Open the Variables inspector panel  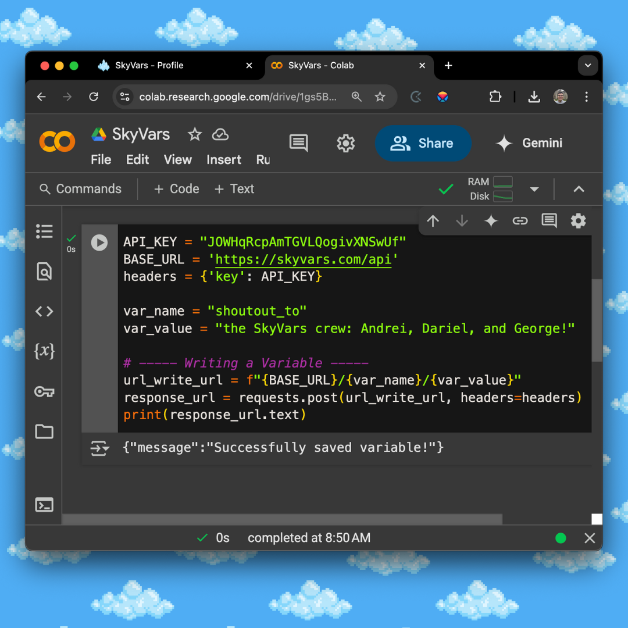tap(44, 351)
